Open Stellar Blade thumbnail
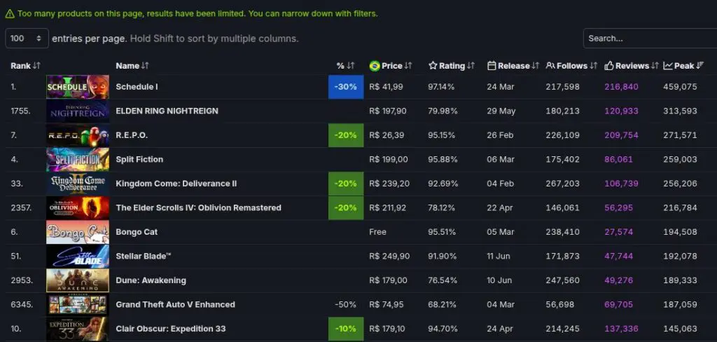 (78, 256)
